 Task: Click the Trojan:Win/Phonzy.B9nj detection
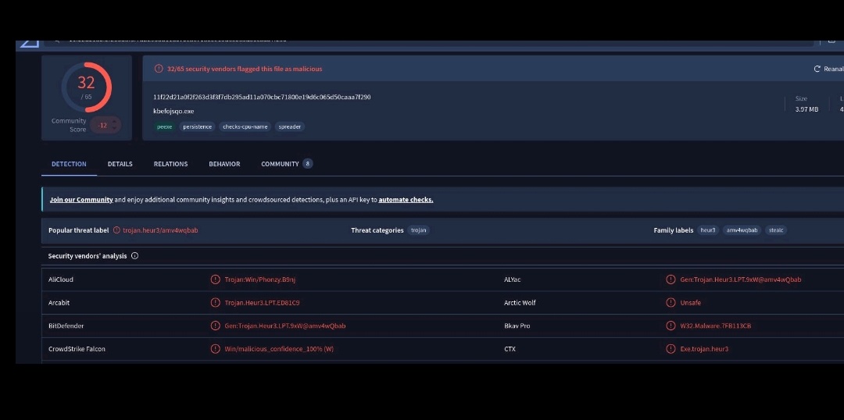[260, 279]
